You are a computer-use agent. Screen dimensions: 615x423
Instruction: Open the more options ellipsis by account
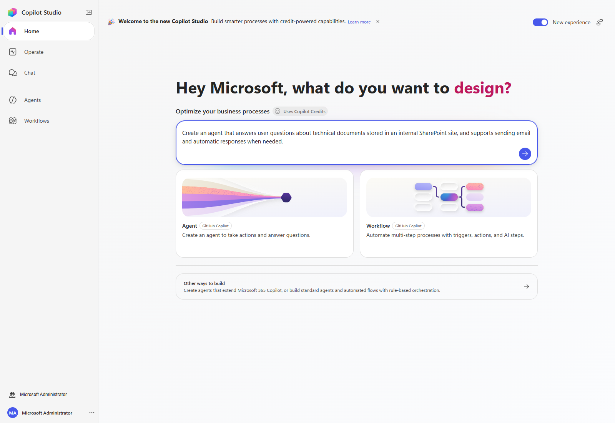(92, 413)
